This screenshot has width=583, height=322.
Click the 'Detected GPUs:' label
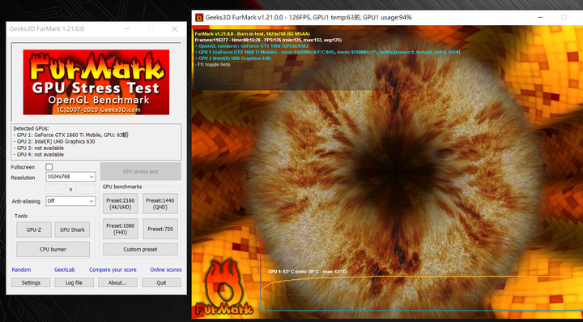point(31,128)
